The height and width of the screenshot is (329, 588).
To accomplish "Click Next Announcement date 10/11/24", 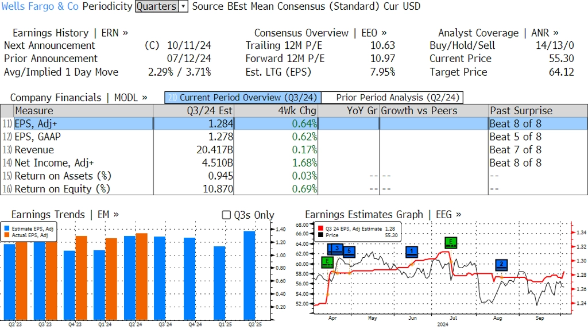I will (x=189, y=45).
